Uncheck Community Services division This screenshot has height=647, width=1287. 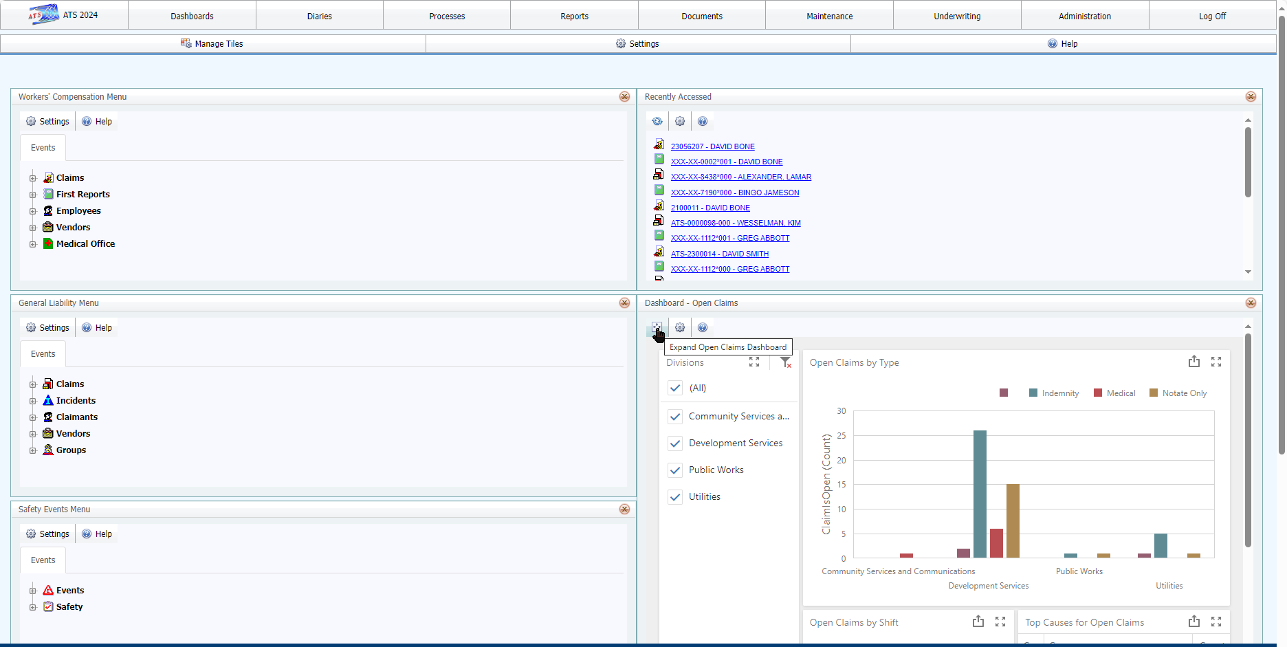675,417
